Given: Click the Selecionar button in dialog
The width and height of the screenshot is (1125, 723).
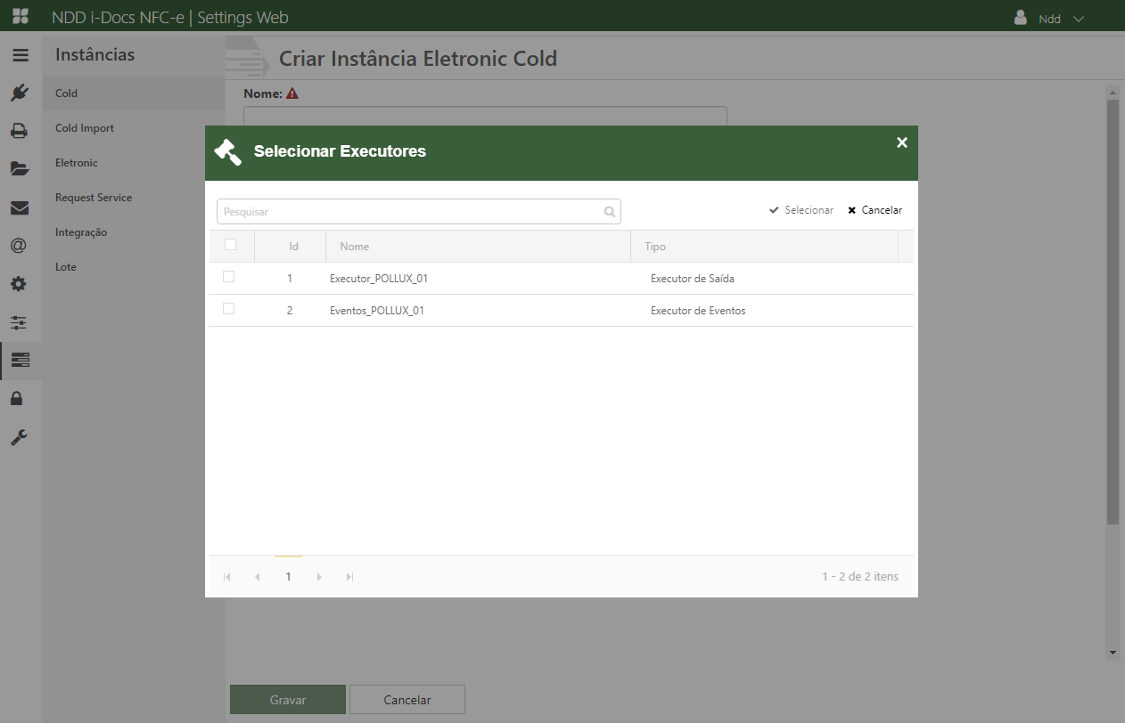Looking at the screenshot, I should [801, 210].
